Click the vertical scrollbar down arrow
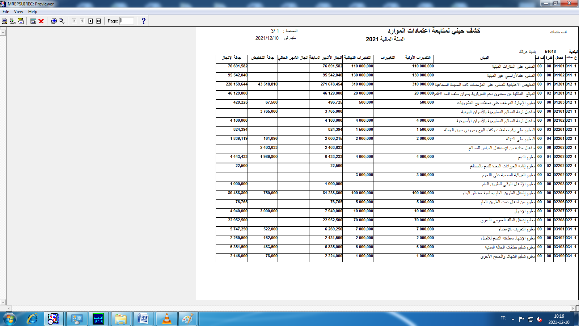The height and width of the screenshot is (326, 579). (x=3, y=302)
